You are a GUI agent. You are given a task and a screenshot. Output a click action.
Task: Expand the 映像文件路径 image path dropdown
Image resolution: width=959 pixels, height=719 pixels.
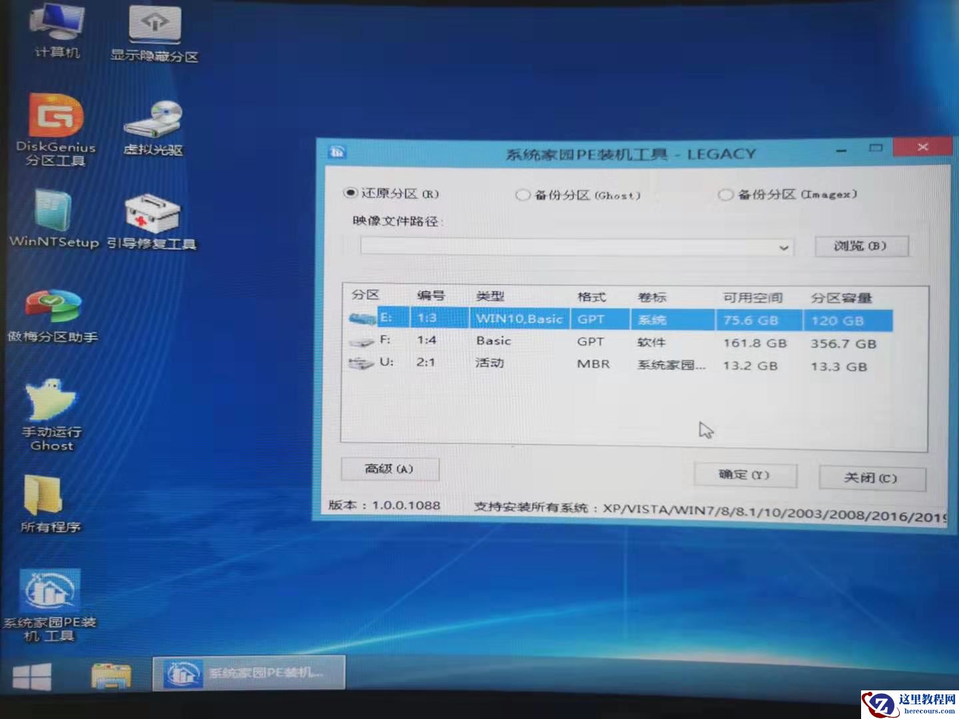785,247
